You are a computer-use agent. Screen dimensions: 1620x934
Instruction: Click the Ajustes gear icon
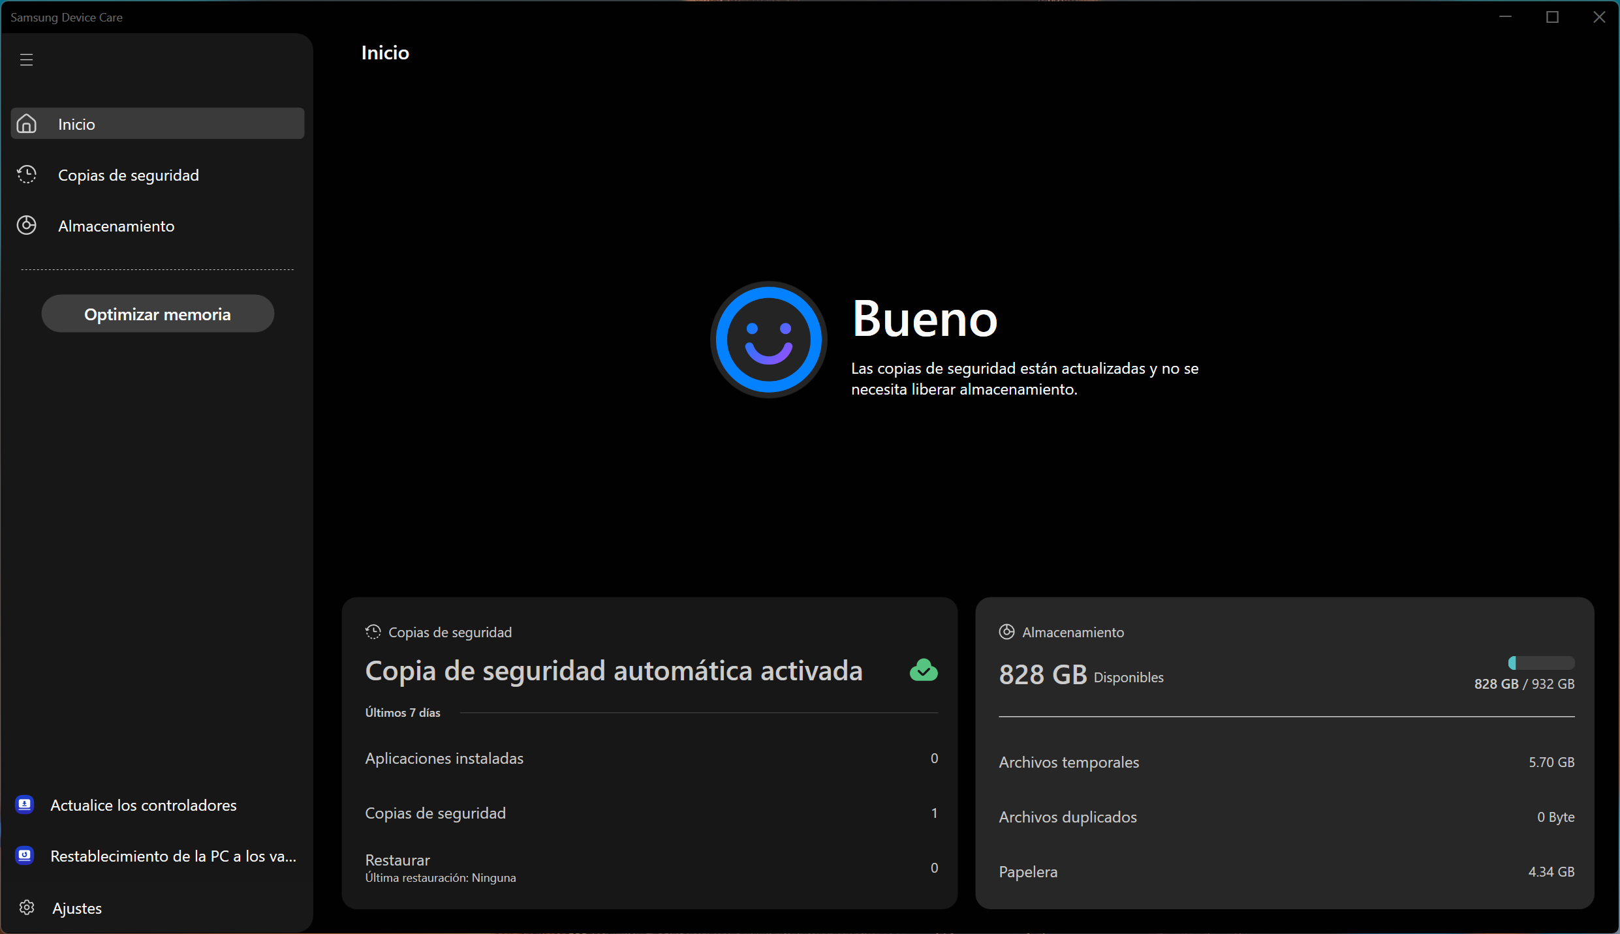[27, 907]
